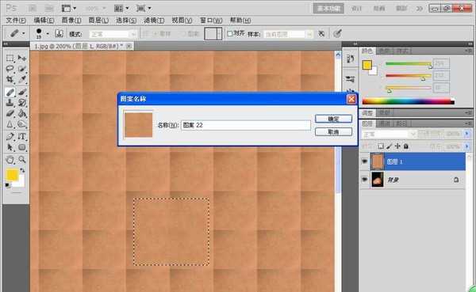Confirm pattern name with 确定 button

[x=334, y=119]
